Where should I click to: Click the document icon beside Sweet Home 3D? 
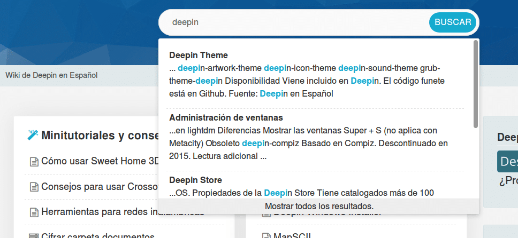(34, 162)
